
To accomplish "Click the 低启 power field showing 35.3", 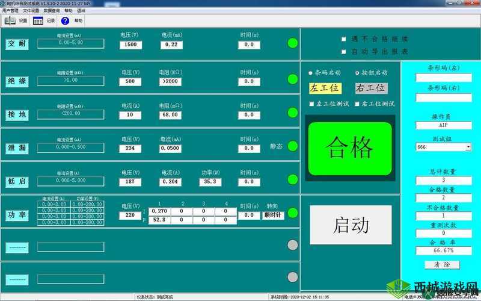I will (210, 182).
